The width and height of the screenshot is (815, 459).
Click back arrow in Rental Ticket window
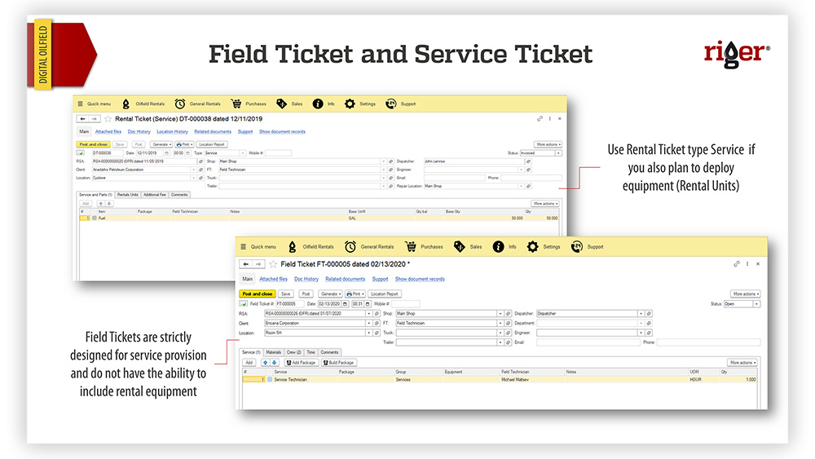pos(82,119)
